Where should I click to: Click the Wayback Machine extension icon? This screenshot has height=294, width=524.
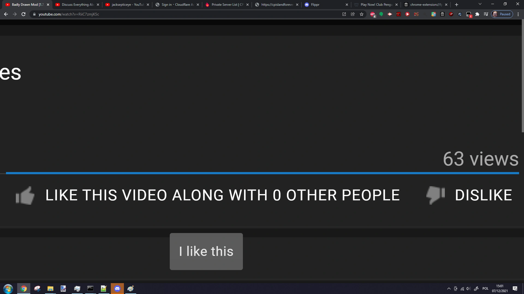pos(442,14)
